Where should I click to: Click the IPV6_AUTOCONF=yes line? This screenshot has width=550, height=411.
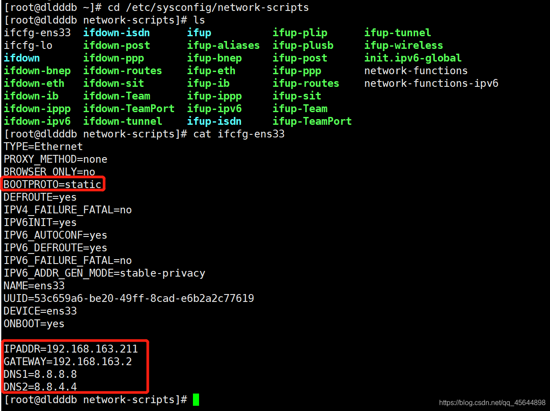pyautogui.click(x=55, y=235)
